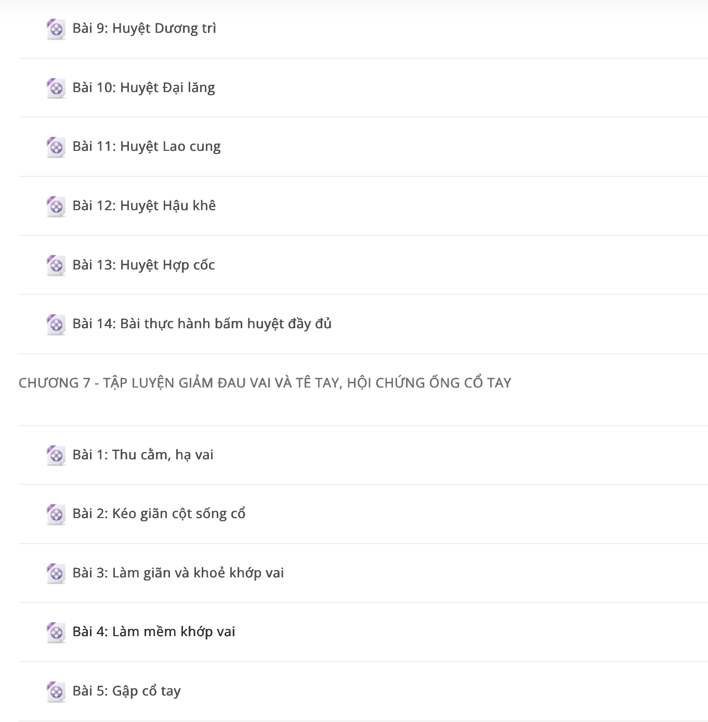708x722 pixels.
Task: Go to Bài 11: Huyệt Lao cung lesson
Action: click(x=147, y=147)
